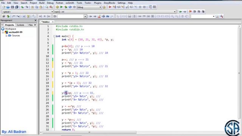The height and width of the screenshot is (136, 242).
Task: Click the 'return 0;' code line
Action: pos(68,130)
